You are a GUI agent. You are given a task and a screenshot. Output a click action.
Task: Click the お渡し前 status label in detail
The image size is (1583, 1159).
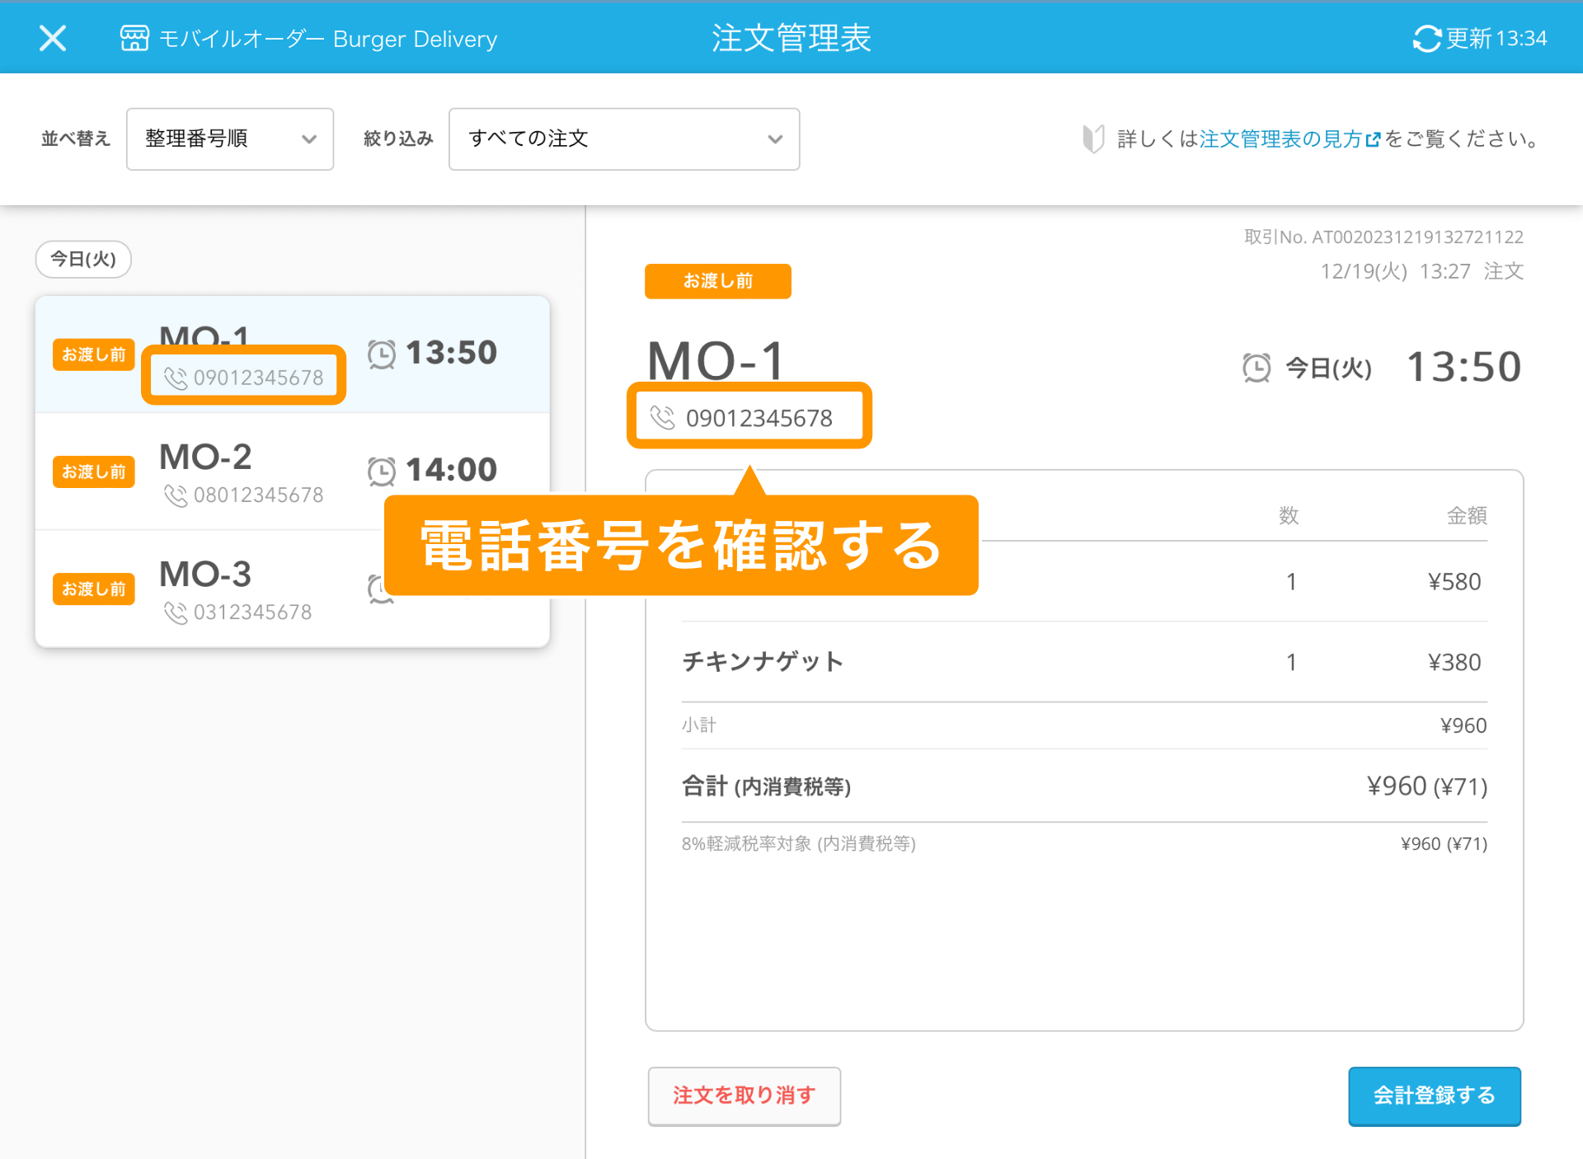718,281
